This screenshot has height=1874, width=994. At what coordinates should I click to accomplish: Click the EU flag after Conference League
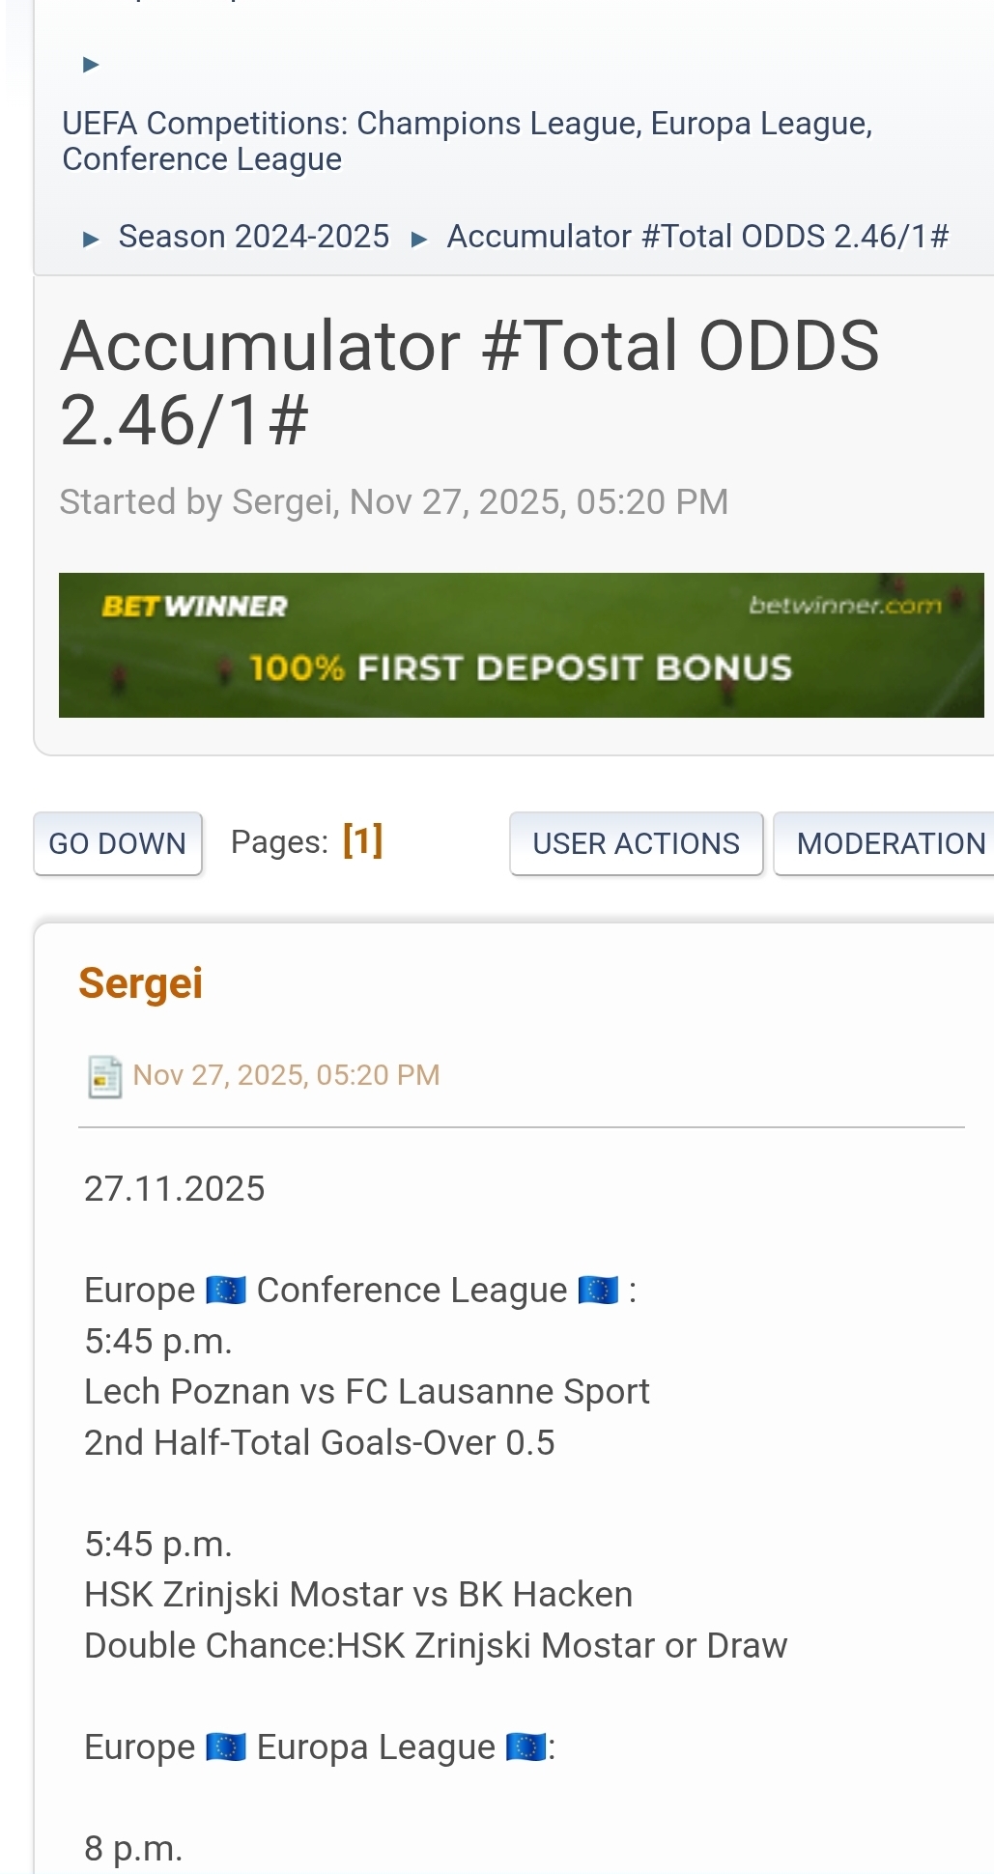(598, 1291)
